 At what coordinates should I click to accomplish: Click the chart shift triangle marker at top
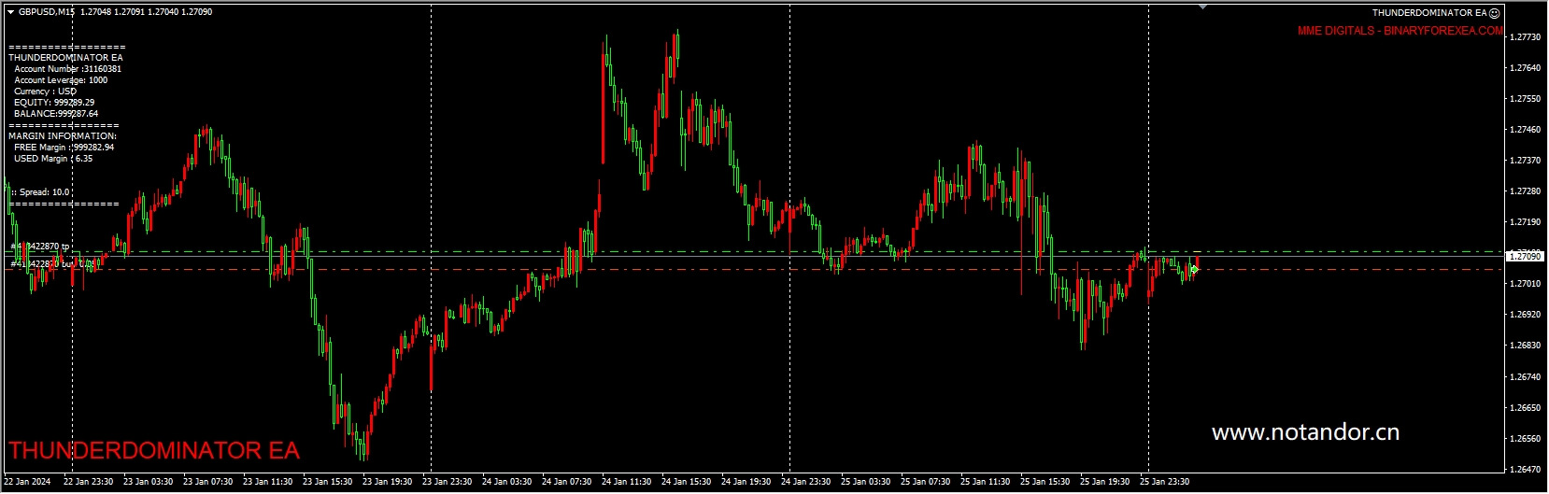(1202, 7)
